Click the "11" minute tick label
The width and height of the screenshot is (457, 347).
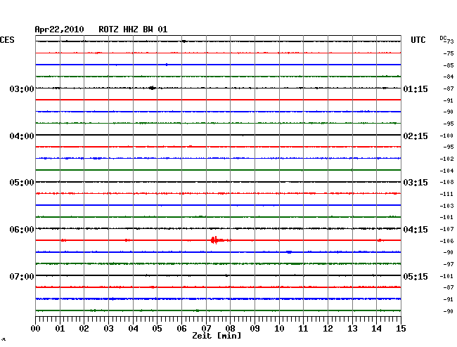(303, 328)
